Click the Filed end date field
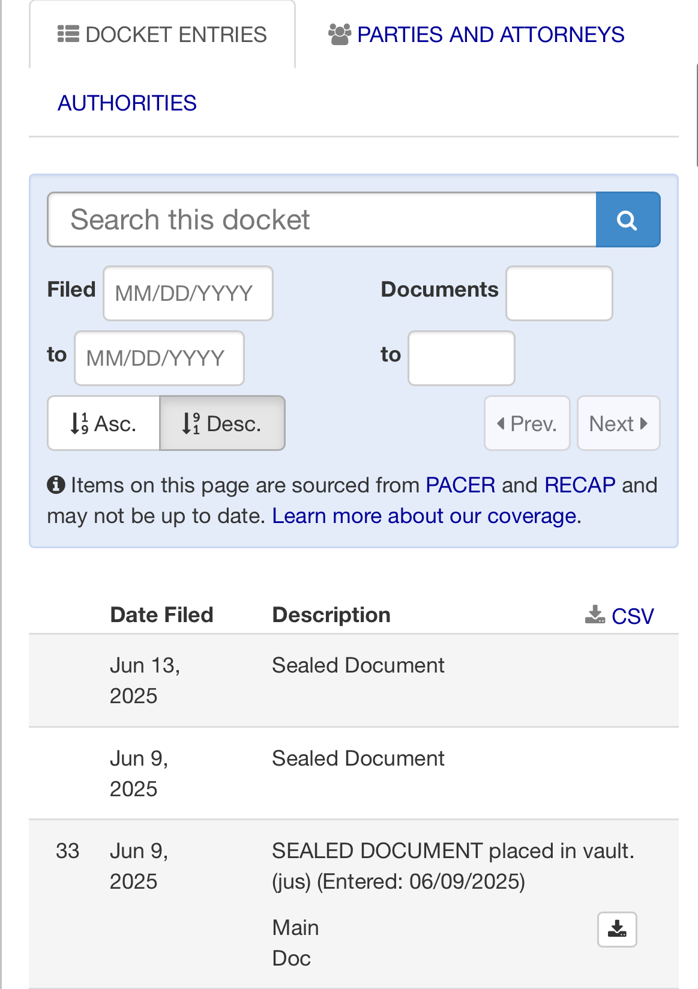Image resolution: width=698 pixels, height=989 pixels. pyautogui.click(x=159, y=358)
